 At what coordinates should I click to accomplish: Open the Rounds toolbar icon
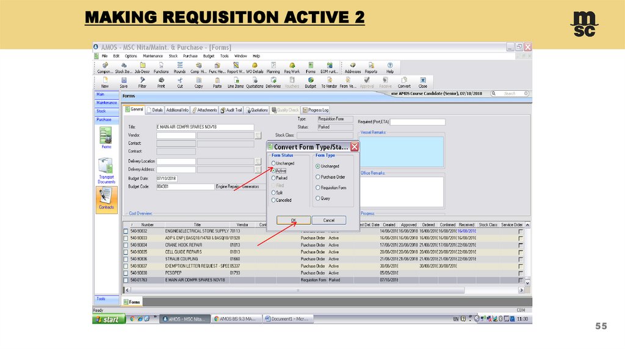point(180,68)
